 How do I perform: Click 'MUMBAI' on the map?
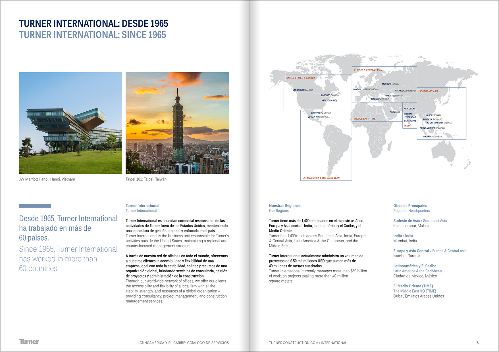(408, 114)
